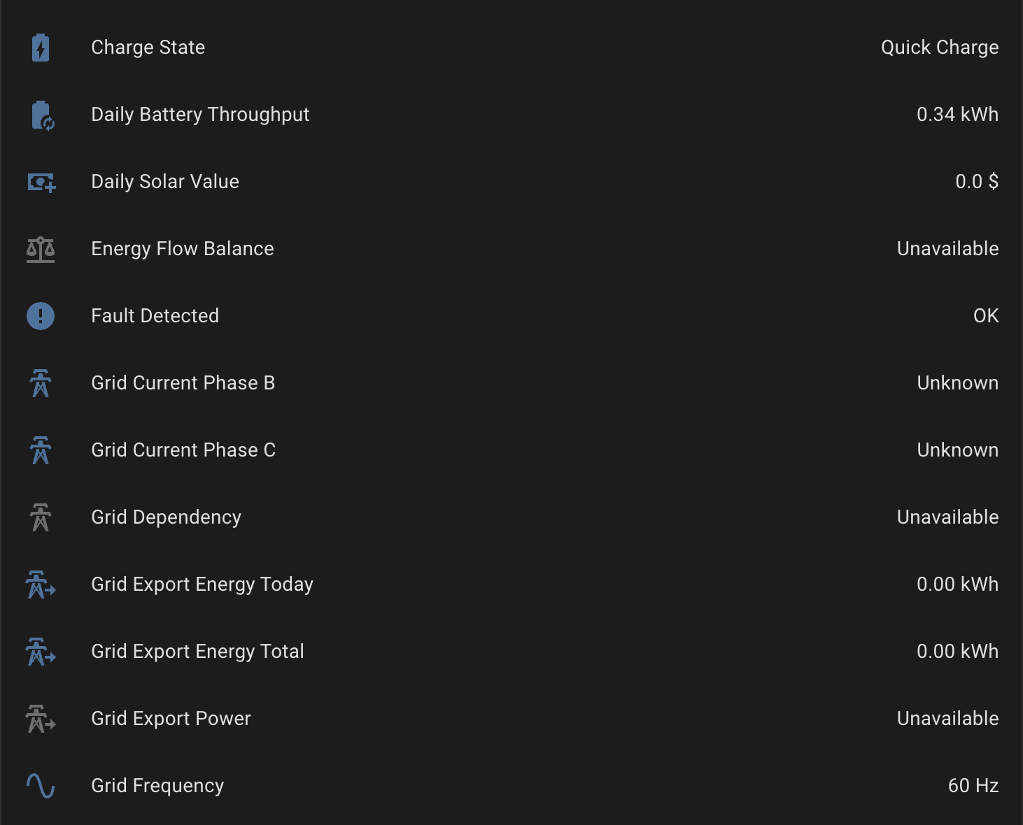1023x825 pixels.
Task: Open the Charge State entity label
Action: tap(148, 48)
